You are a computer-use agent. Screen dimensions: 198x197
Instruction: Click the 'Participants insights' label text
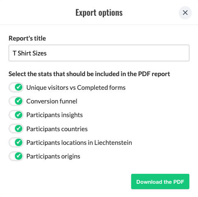[54, 115]
